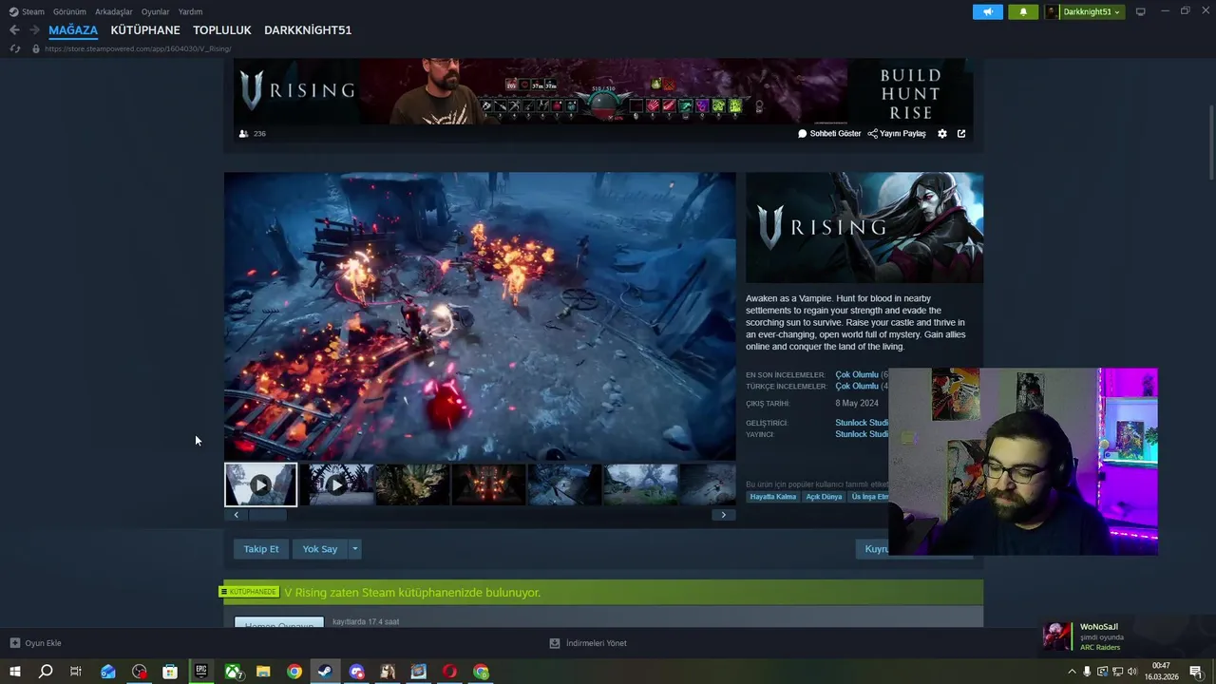Open Steam from the taskbar
This screenshot has height=684, width=1216.
tap(325, 672)
